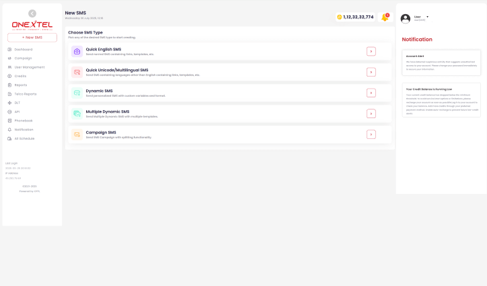Click the Quick Unicode/Multilingual SMS icon
The width and height of the screenshot is (487, 286).
pos(77,73)
